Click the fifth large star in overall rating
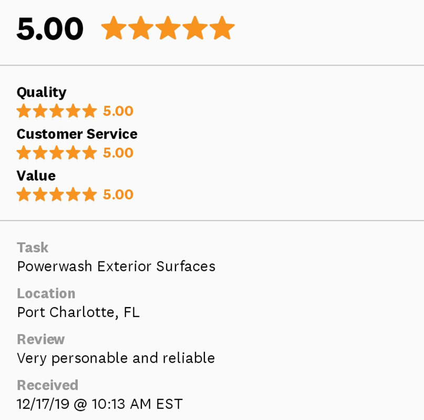 (222, 28)
